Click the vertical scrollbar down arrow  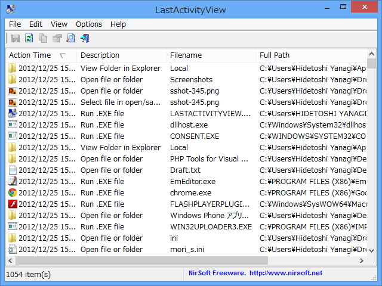click(371, 250)
